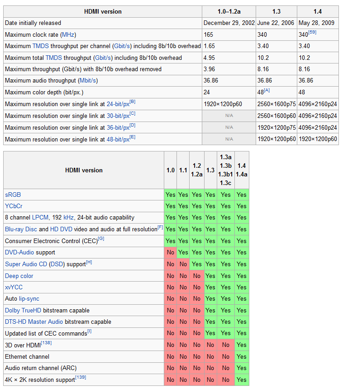This screenshot has width=343, height=390.
Task: Select the June 22, 2006 date cell
Action: (276, 23)
